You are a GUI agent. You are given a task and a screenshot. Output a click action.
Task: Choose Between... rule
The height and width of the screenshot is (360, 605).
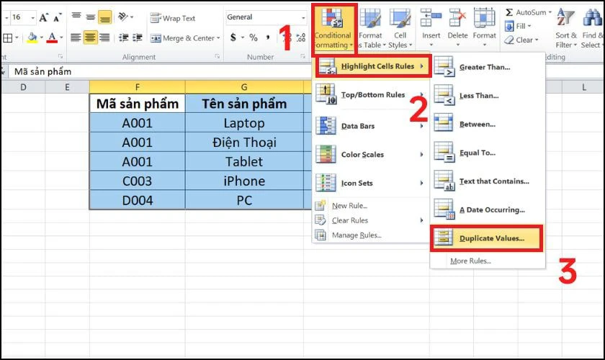coord(488,125)
